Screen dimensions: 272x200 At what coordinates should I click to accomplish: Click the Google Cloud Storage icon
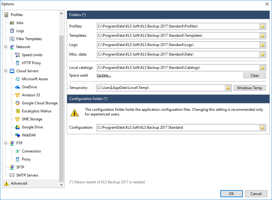click(x=18, y=103)
